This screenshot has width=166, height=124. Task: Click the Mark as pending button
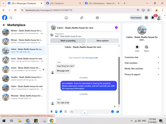pyautogui.click(x=68, y=41)
